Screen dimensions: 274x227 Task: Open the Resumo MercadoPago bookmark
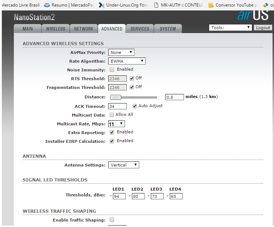pyautogui.click(x=69, y=5)
